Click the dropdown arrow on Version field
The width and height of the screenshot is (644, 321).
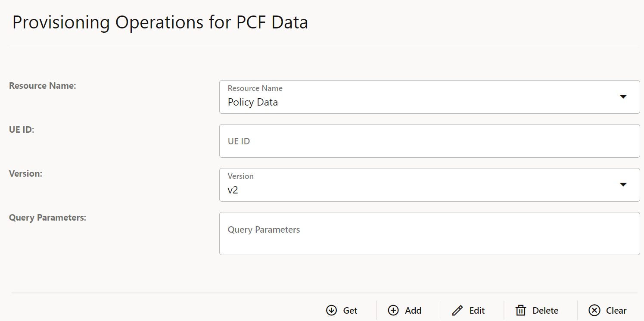623,184
